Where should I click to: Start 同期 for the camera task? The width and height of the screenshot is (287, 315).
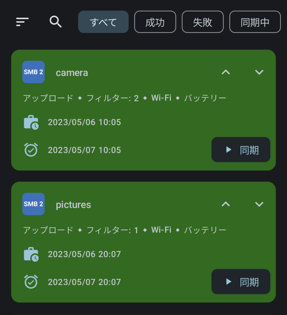241,150
